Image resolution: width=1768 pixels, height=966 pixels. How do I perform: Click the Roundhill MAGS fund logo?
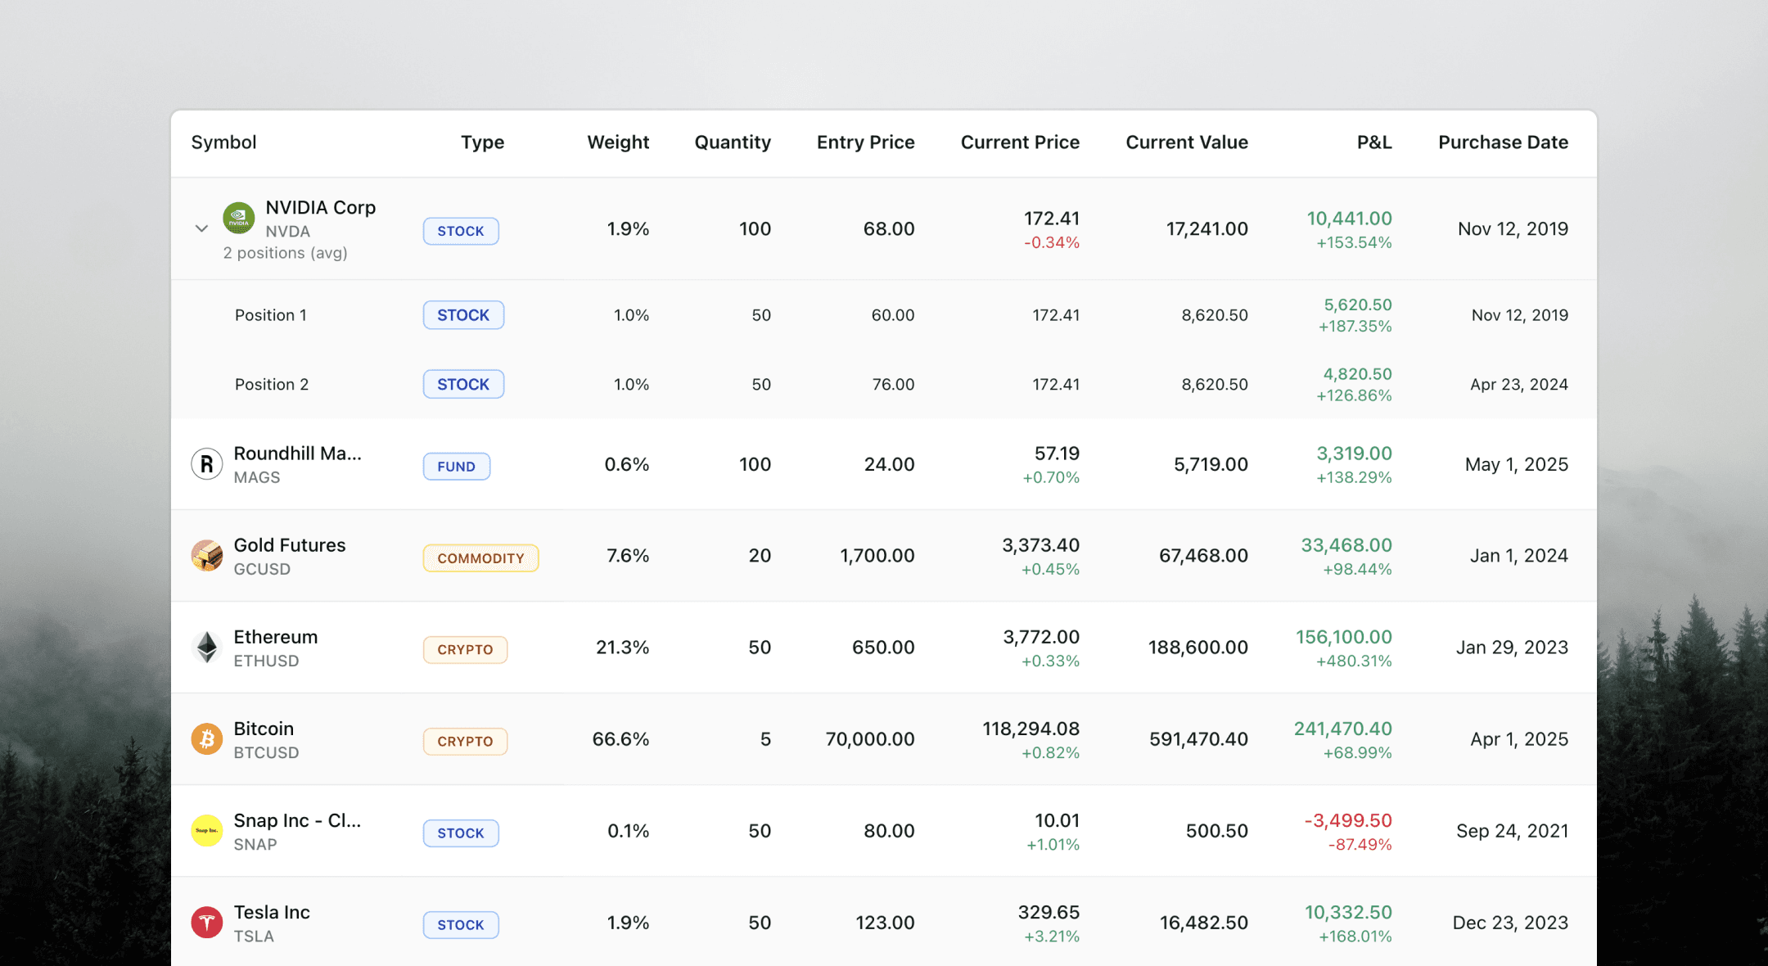207,464
